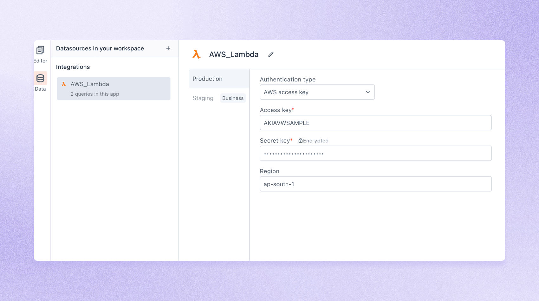Click the Access key input field

375,123
